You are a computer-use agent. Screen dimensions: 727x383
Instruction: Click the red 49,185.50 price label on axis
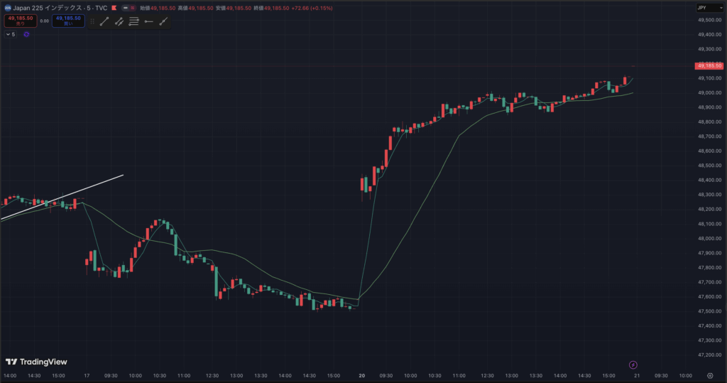click(709, 65)
